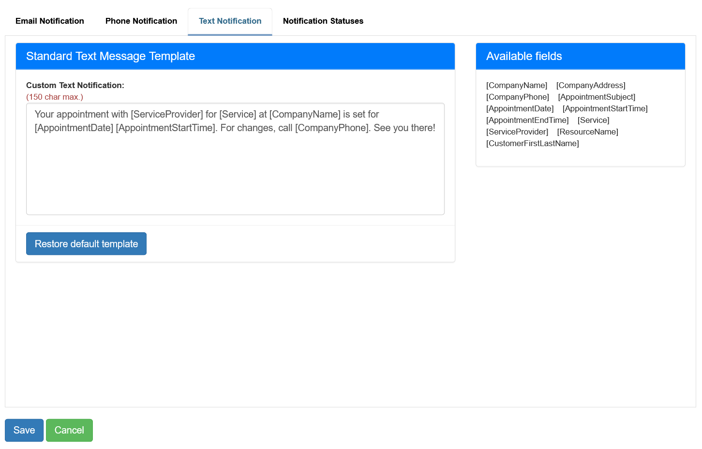Screen dimensions: 702x449
Task: Select the [AppointmentEndTime] field token
Action: (527, 120)
